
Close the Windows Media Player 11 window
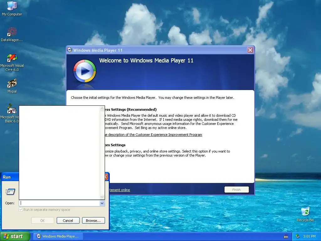[250, 50]
